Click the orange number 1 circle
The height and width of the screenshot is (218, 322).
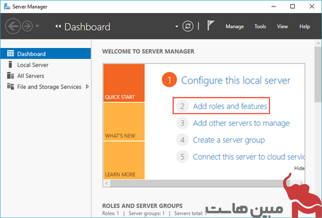pos(169,80)
